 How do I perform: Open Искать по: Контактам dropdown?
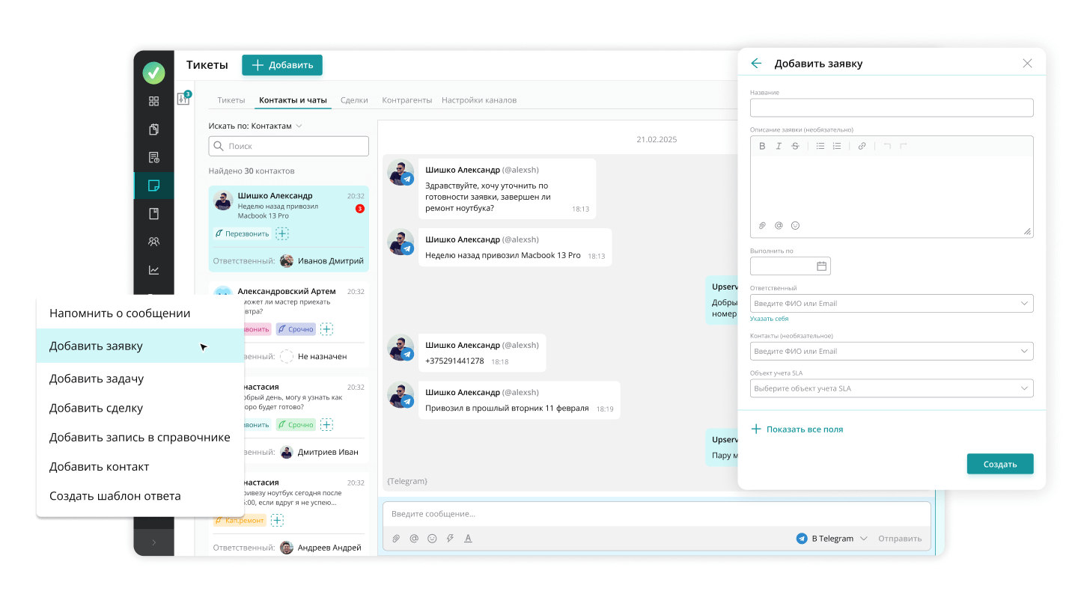click(255, 126)
